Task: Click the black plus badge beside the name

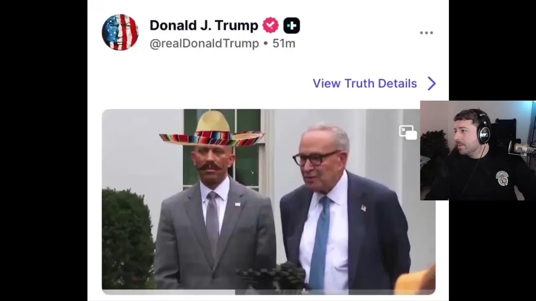Action: tap(291, 26)
